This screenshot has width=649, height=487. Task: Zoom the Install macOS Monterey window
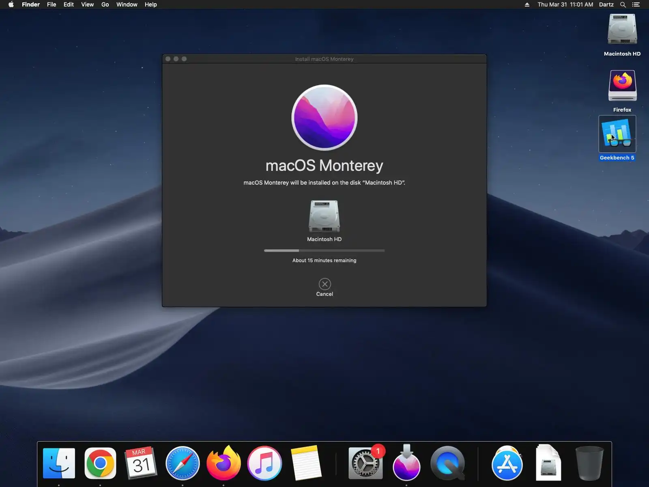[184, 59]
